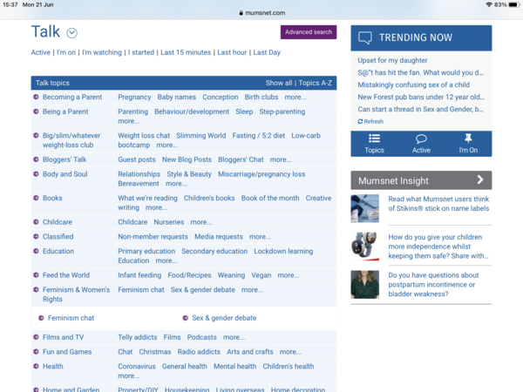The image size is (523, 392).
Task: Select the I started filter link
Action: [141, 52]
